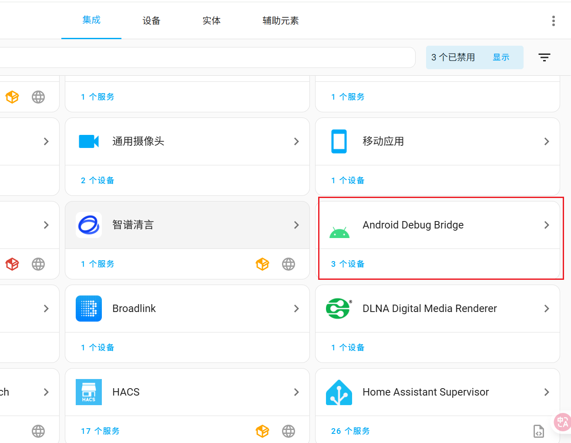The width and height of the screenshot is (571, 443).
Task: Focus the integrations search field
Action: (x=207, y=57)
